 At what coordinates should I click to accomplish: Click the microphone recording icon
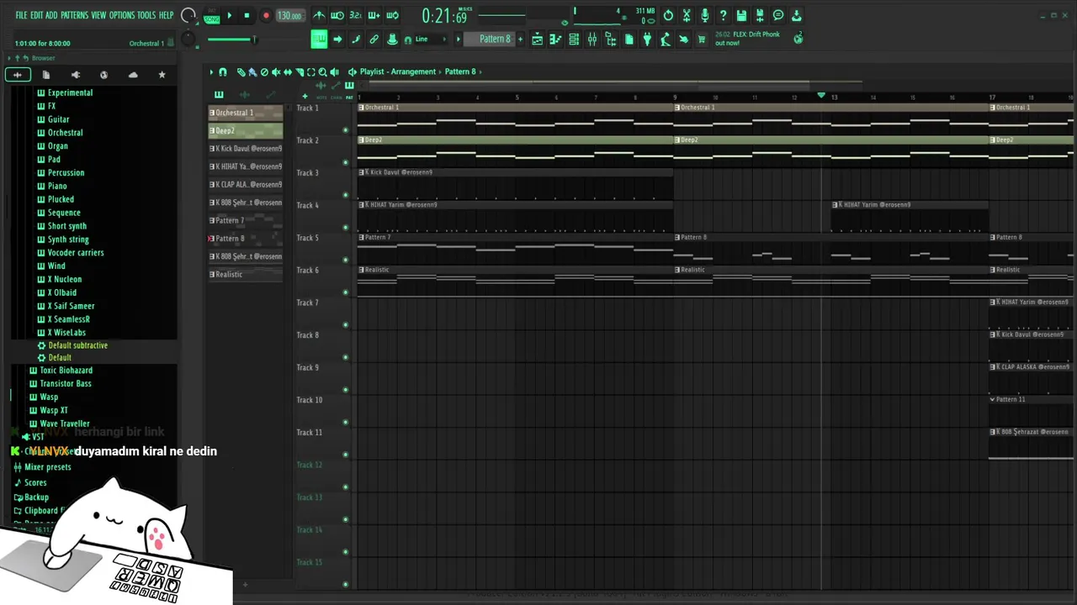coord(704,15)
